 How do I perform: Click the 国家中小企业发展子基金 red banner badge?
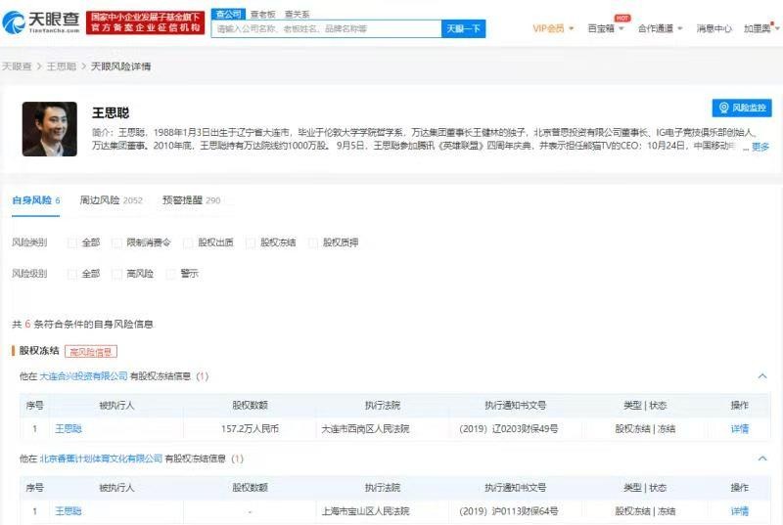coord(146,22)
